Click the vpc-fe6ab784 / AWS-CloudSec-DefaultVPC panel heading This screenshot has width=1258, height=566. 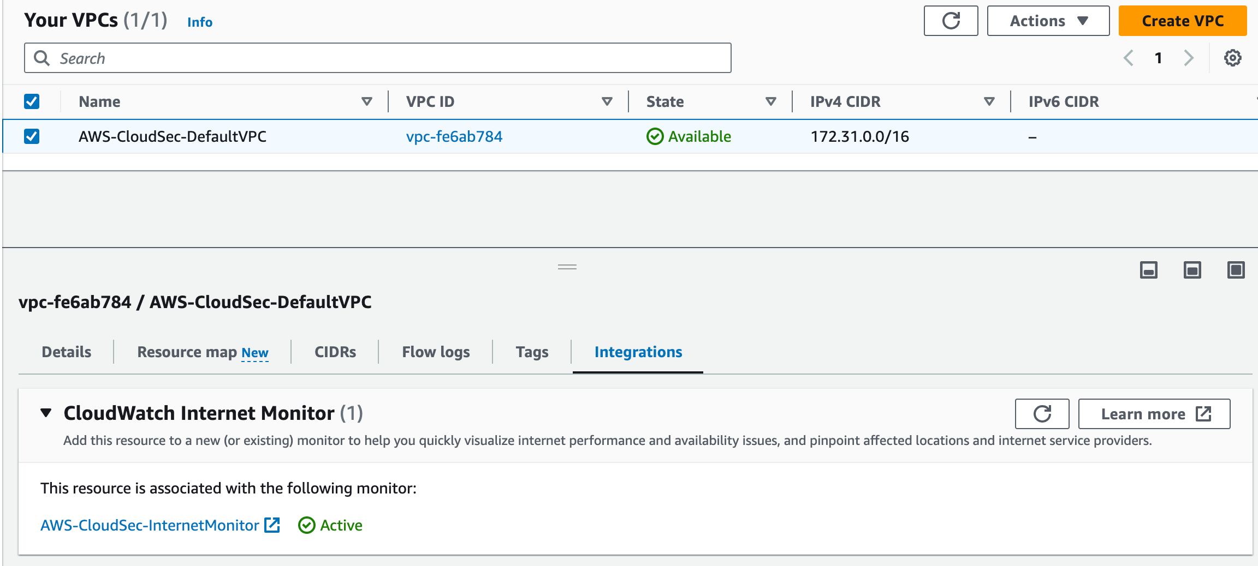coord(195,302)
